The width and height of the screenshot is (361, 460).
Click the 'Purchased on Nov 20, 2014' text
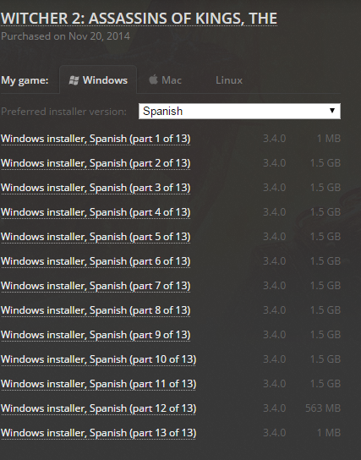[x=65, y=36]
